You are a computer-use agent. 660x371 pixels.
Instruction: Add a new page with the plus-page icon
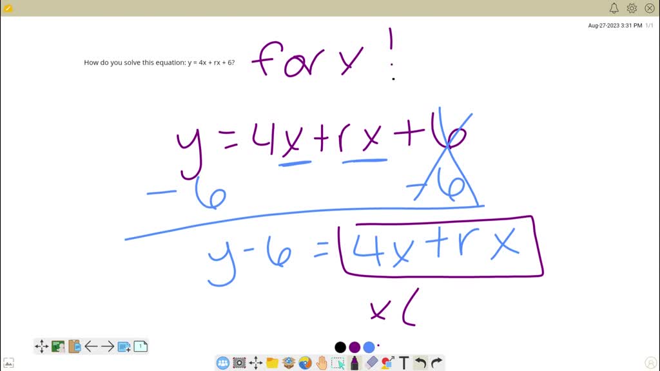(124, 347)
